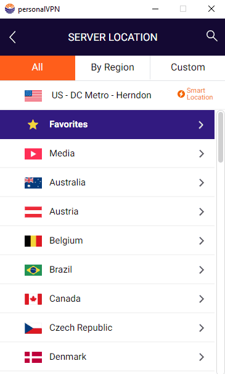
Task: Click the Czech Republic flag icon
Action: 33,328
